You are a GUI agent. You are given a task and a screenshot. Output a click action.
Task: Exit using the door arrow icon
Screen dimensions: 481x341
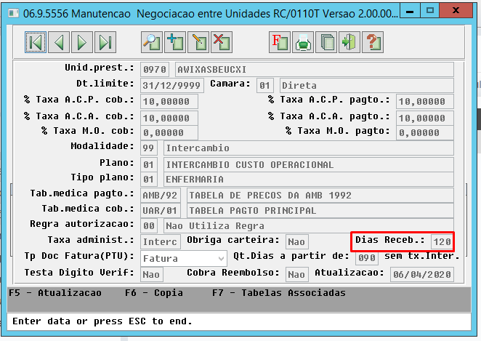click(x=349, y=42)
